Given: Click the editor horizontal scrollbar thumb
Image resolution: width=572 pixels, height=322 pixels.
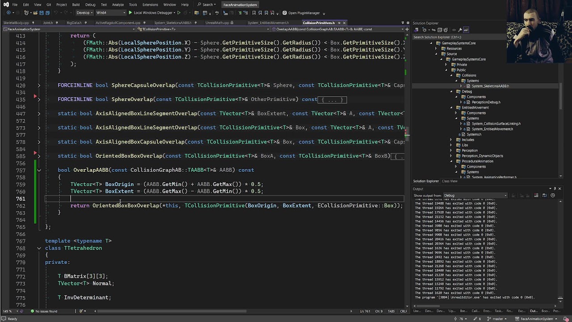Looking at the screenshot, I should click(x=171, y=311).
